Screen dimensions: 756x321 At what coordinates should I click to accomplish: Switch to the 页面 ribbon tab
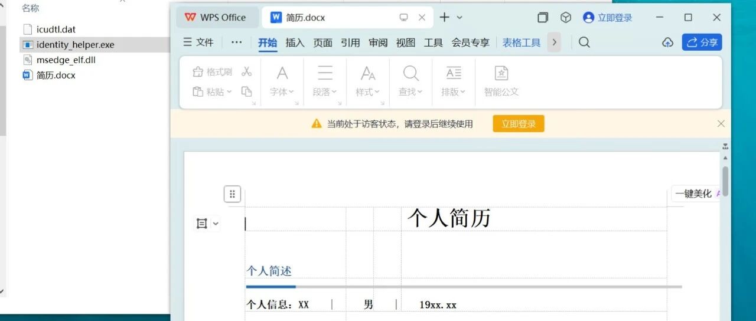(x=323, y=42)
